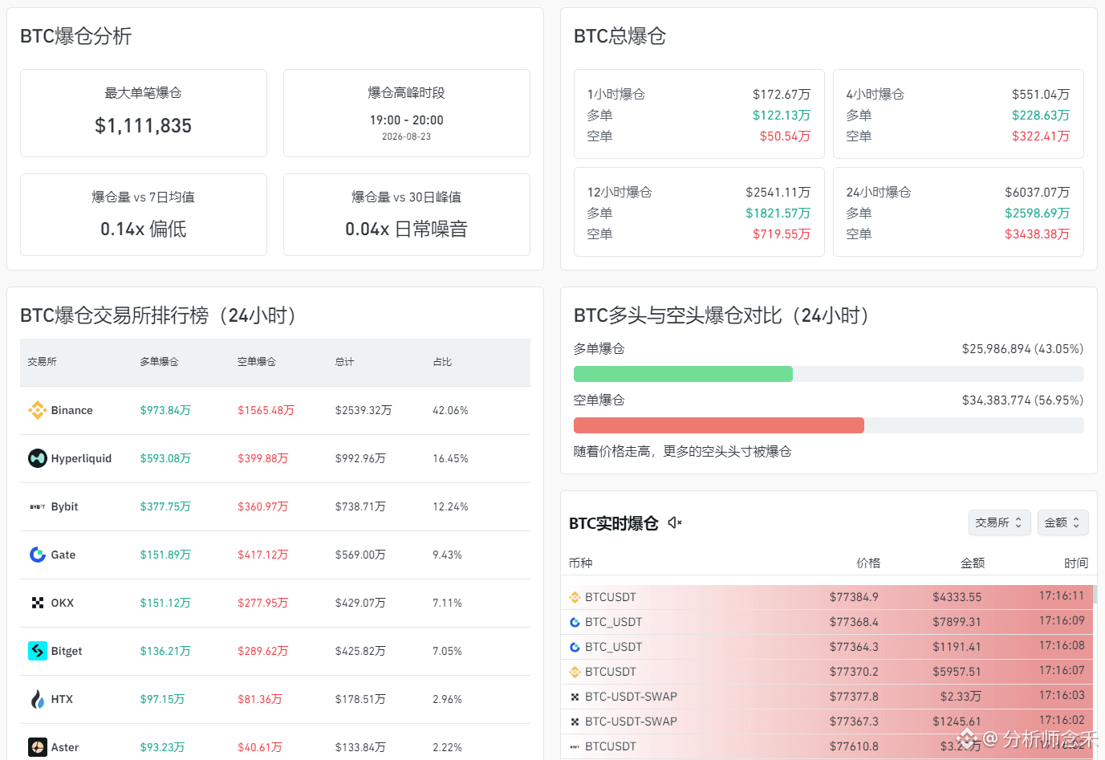Screen dimensions: 1105x760
Task: Click the Gate exchange logo icon
Action: click(x=38, y=555)
